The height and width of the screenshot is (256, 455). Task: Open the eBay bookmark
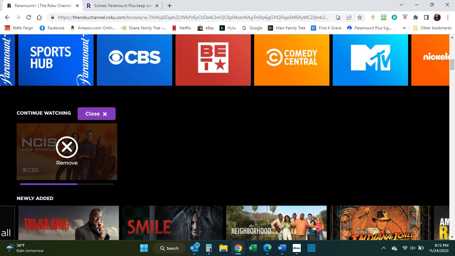tap(206, 28)
